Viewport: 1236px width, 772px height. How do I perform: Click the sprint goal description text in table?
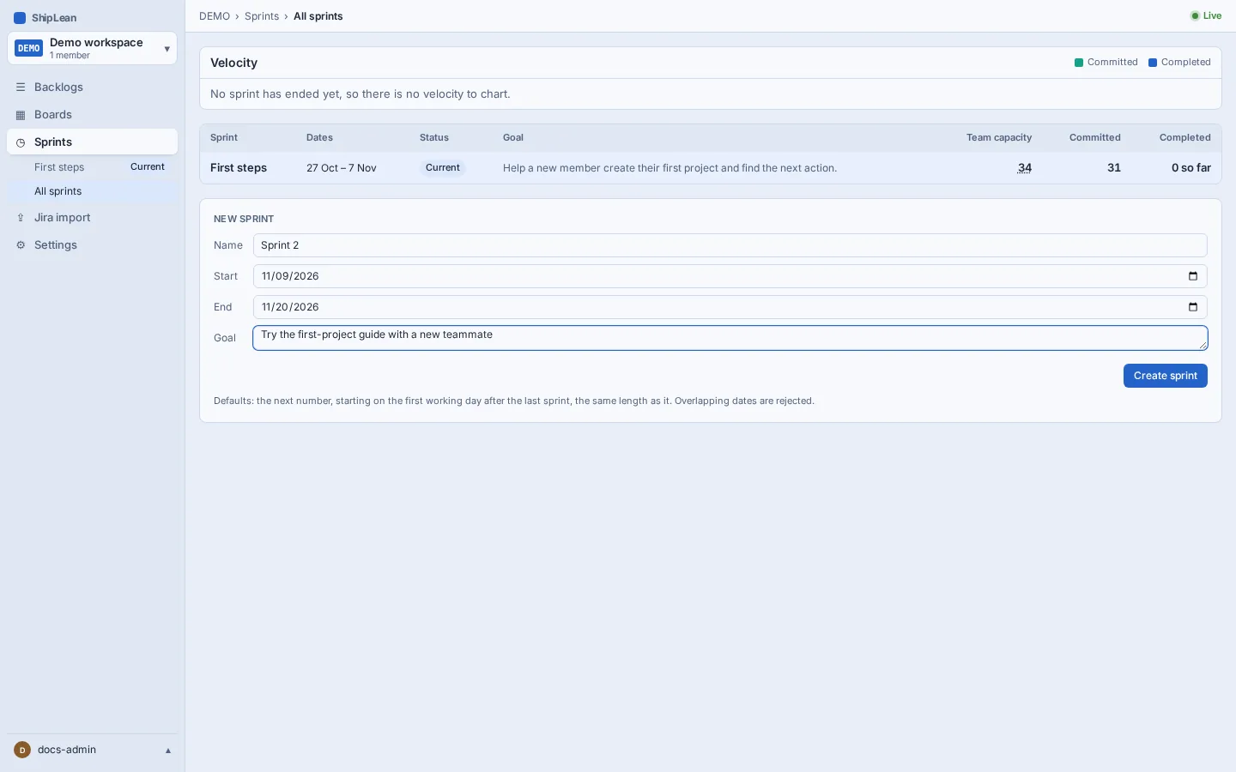(669, 168)
